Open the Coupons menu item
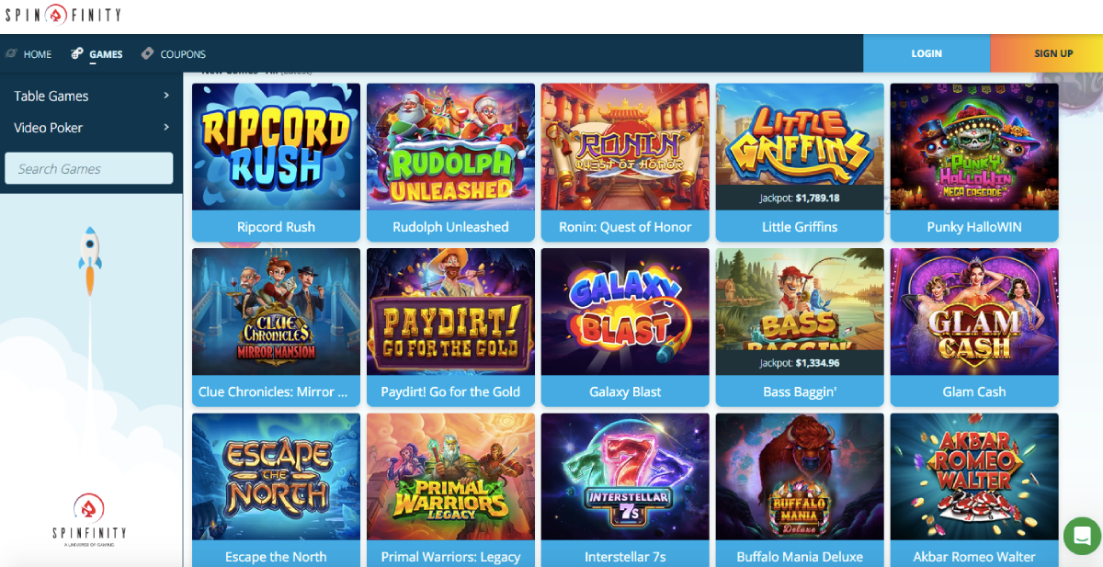Viewport: 1103px width, 567px height. [183, 54]
